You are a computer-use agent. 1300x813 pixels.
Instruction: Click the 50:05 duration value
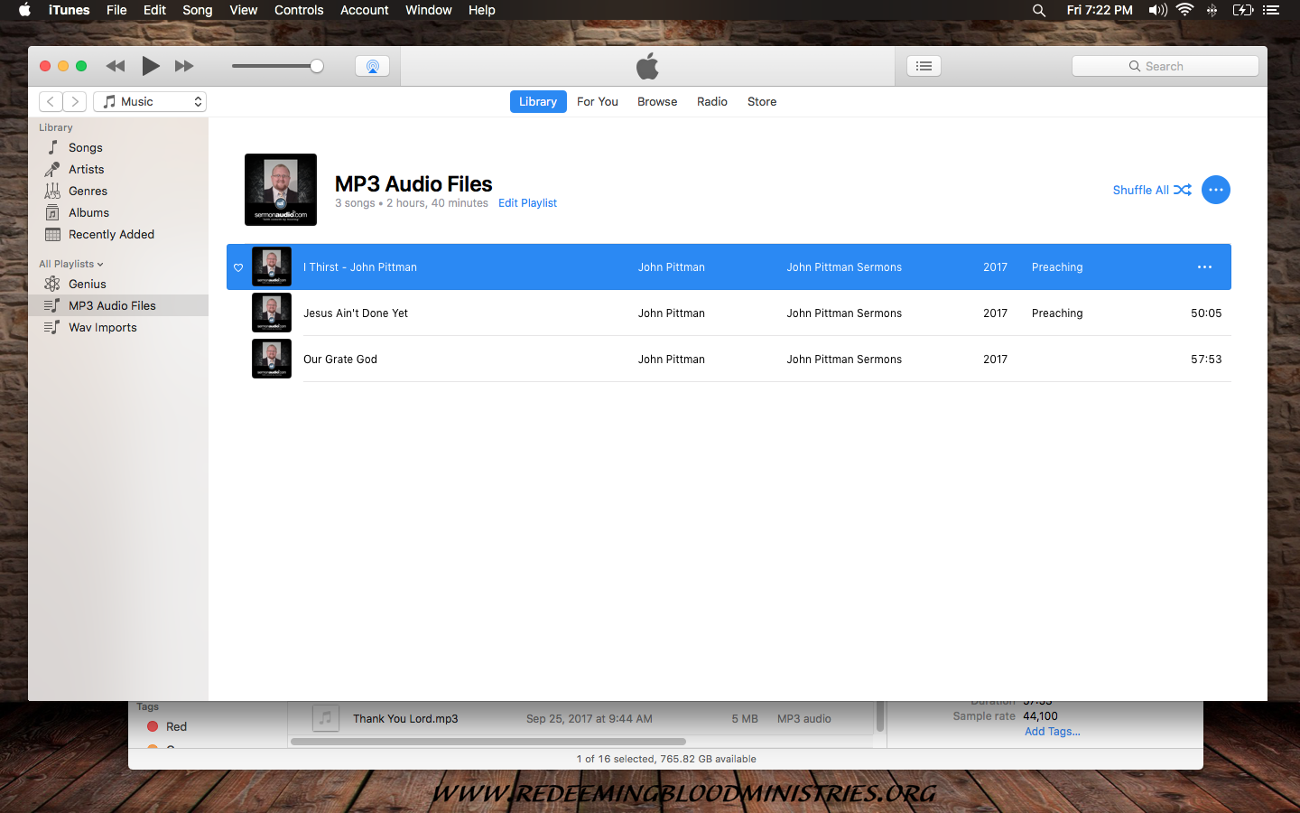[1206, 313]
